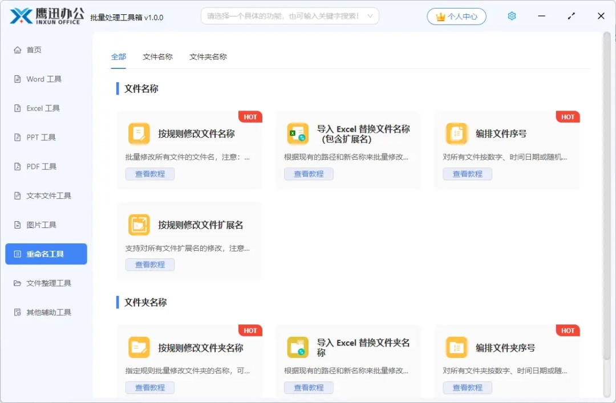Open 文件整理工具 from the sidebar
Image resolution: width=616 pixels, height=403 pixels.
click(x=45, y=283)
